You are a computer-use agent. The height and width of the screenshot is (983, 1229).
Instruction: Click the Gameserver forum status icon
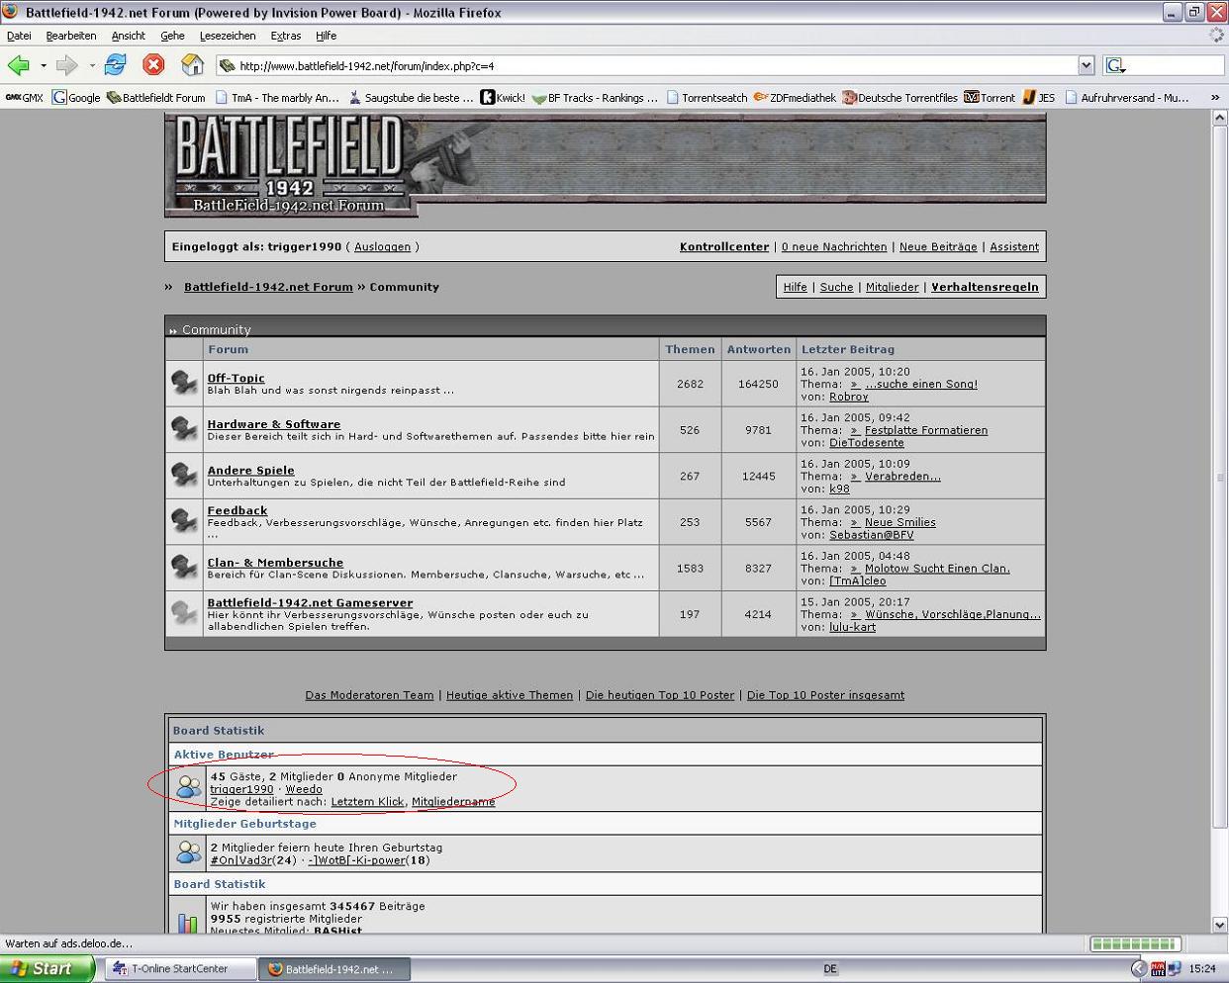click(184, 614)
